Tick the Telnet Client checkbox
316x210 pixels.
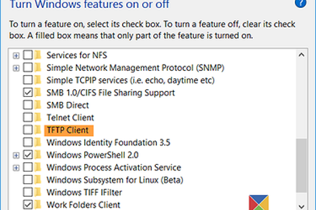click(28, 118)
